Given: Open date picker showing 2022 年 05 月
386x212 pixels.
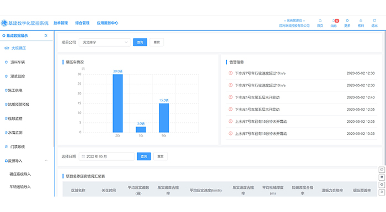Looking at the screenshot, I should (x=106, y=156).
